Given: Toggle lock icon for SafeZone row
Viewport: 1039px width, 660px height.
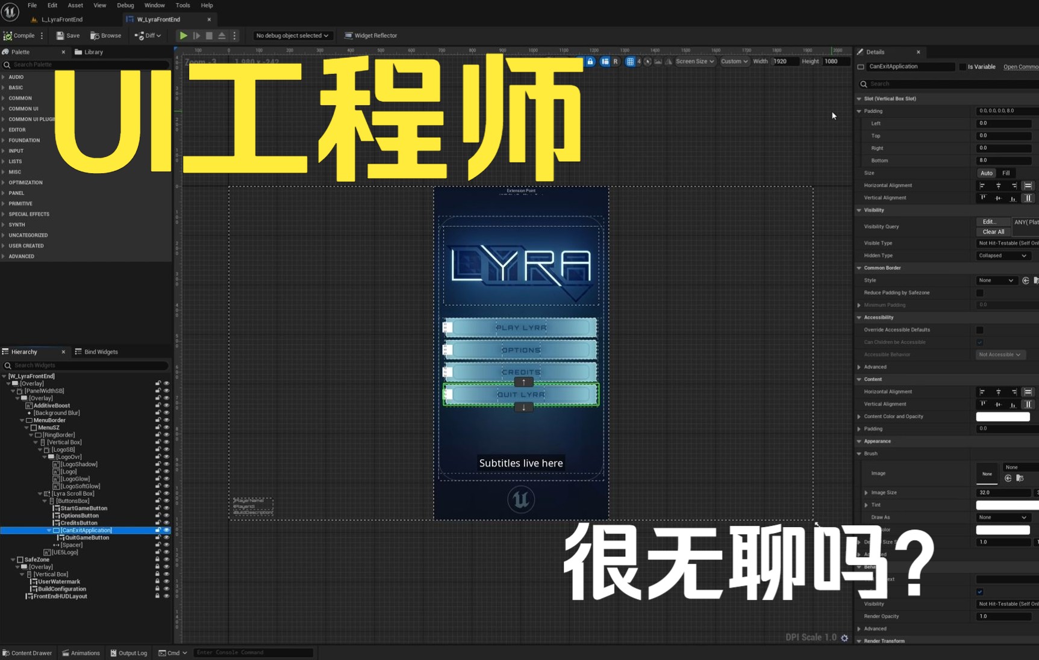Looking at the screenshot, I should [158, 560].
